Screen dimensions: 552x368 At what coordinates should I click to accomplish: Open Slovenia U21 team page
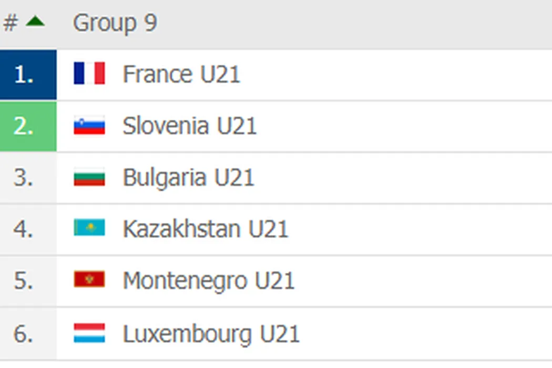coord(189,126)
